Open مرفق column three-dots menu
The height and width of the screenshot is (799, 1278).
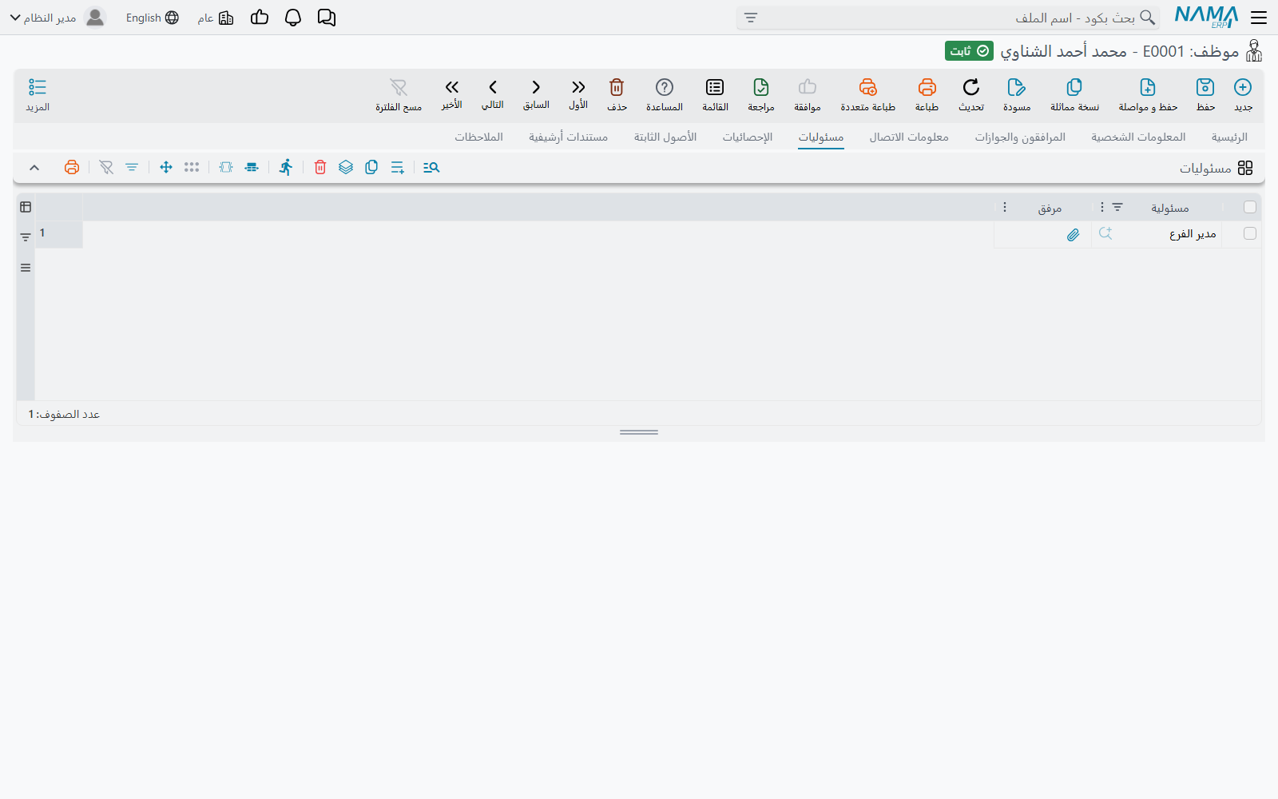[x=1005, y=207]
